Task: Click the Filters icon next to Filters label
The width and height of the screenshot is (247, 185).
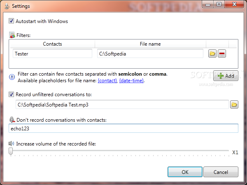Action: (12, 36)
